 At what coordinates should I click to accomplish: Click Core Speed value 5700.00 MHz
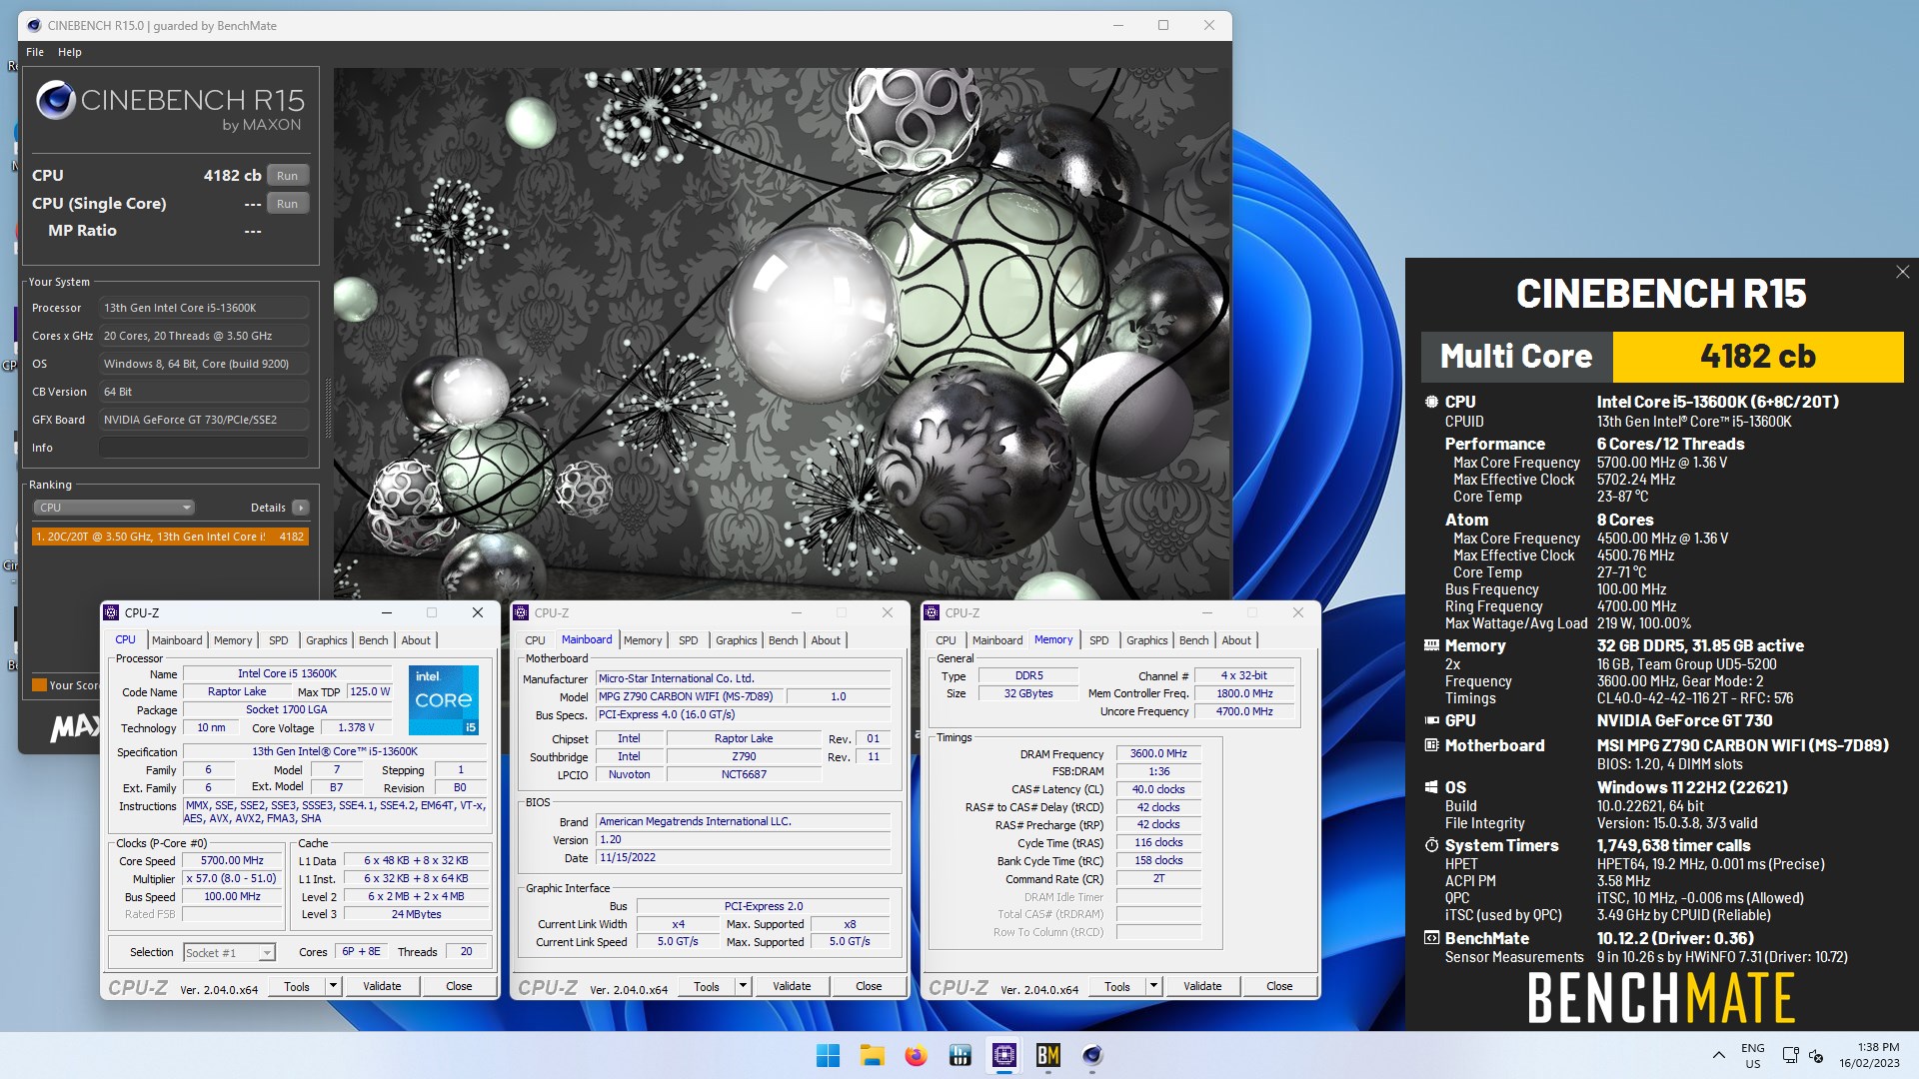click(x=232, y=860)
